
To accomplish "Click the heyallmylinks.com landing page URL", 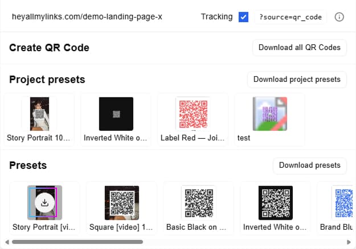I will (87, 17).
